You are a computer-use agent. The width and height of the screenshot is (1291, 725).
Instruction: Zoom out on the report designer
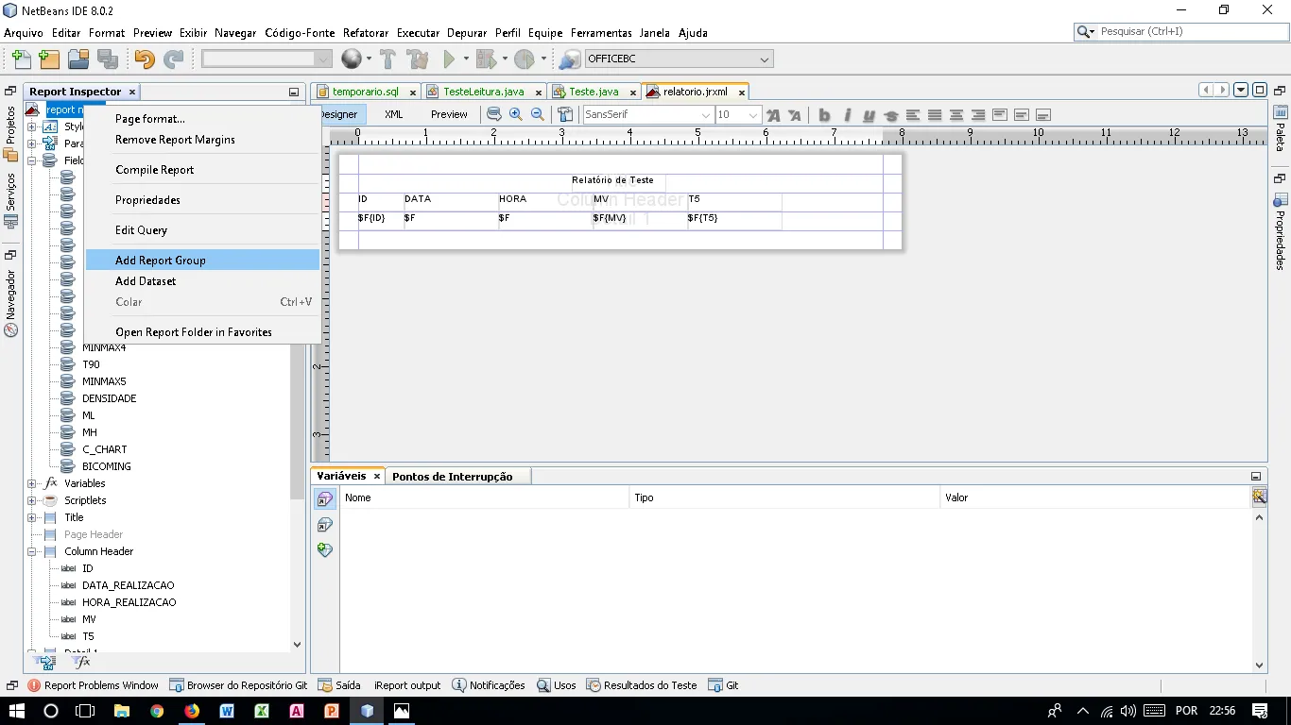pos(538,114)
